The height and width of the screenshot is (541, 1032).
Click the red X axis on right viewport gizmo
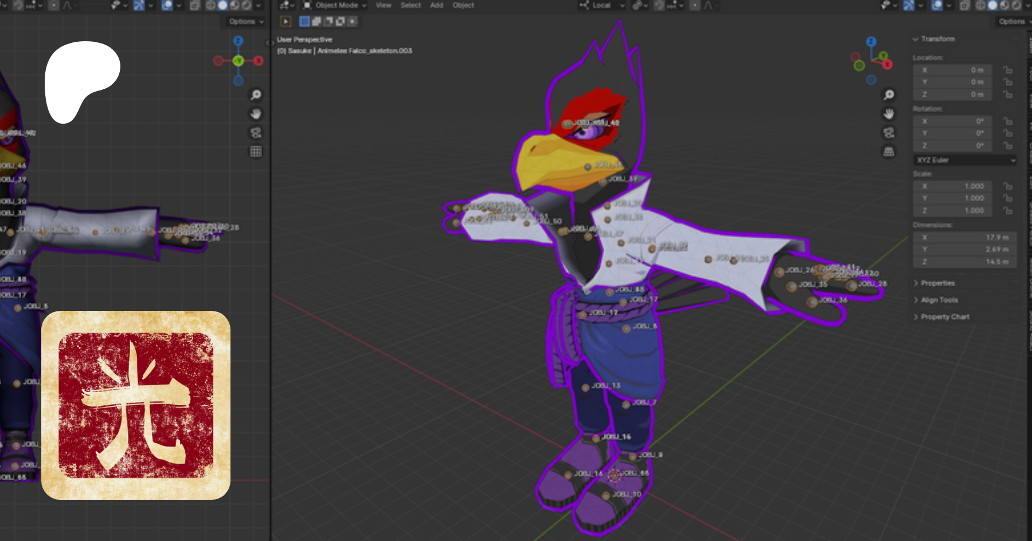(x=888, y=64)
